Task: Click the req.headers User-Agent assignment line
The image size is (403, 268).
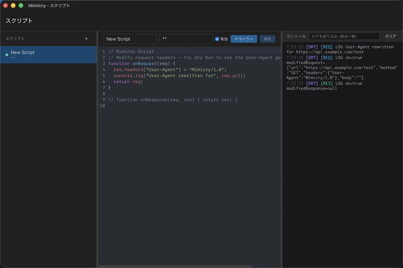Action: (x=170, y=70)
